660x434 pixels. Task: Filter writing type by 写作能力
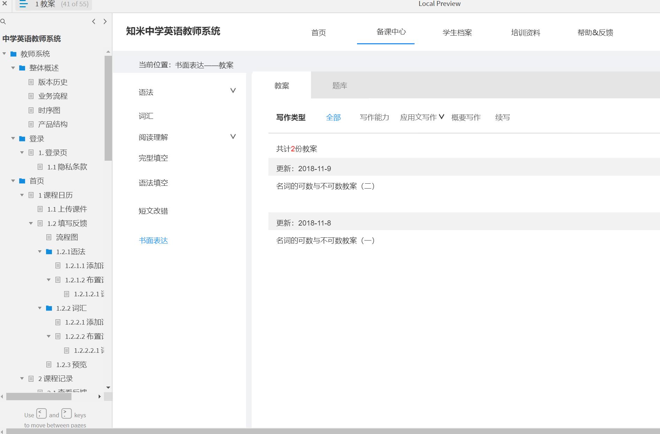374,117
